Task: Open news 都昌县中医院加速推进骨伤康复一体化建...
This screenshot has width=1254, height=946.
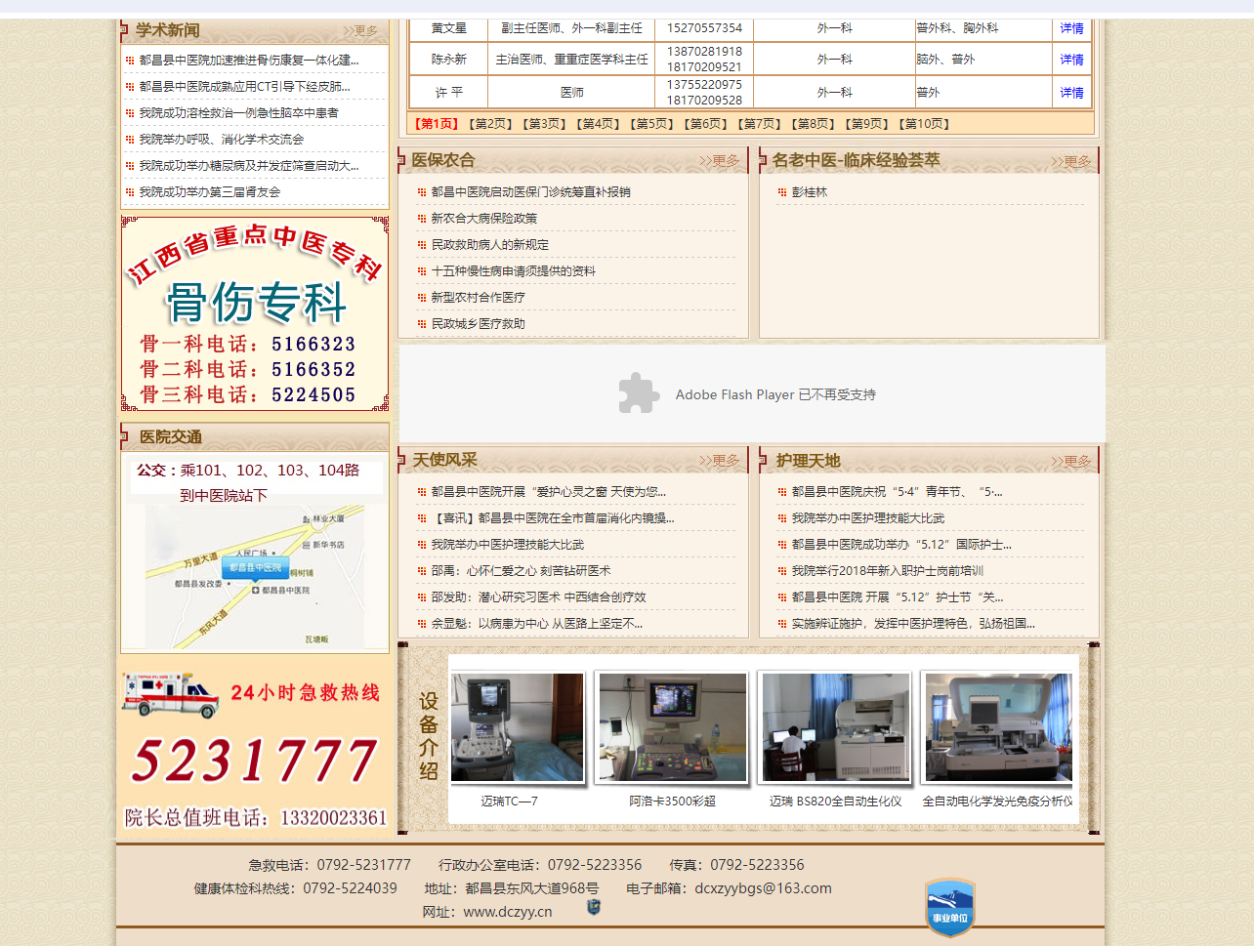Action: 249,61
